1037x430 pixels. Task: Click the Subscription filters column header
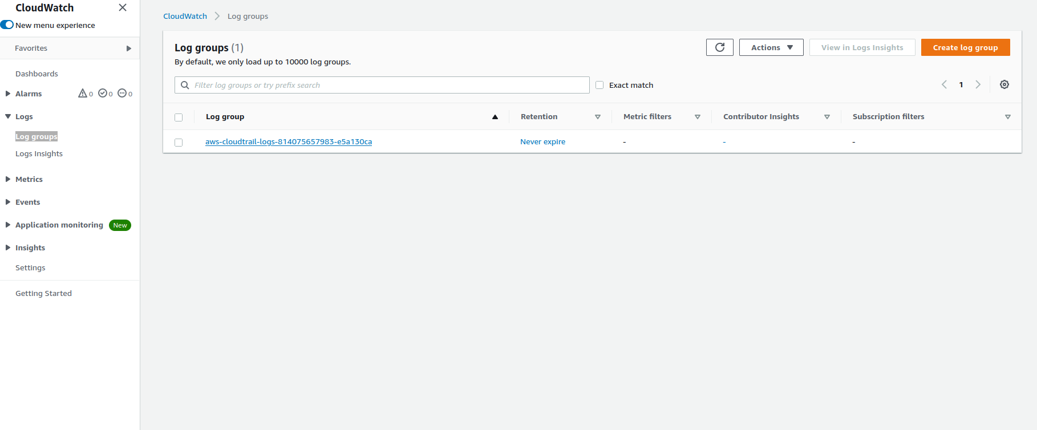(x=888, y=116)
